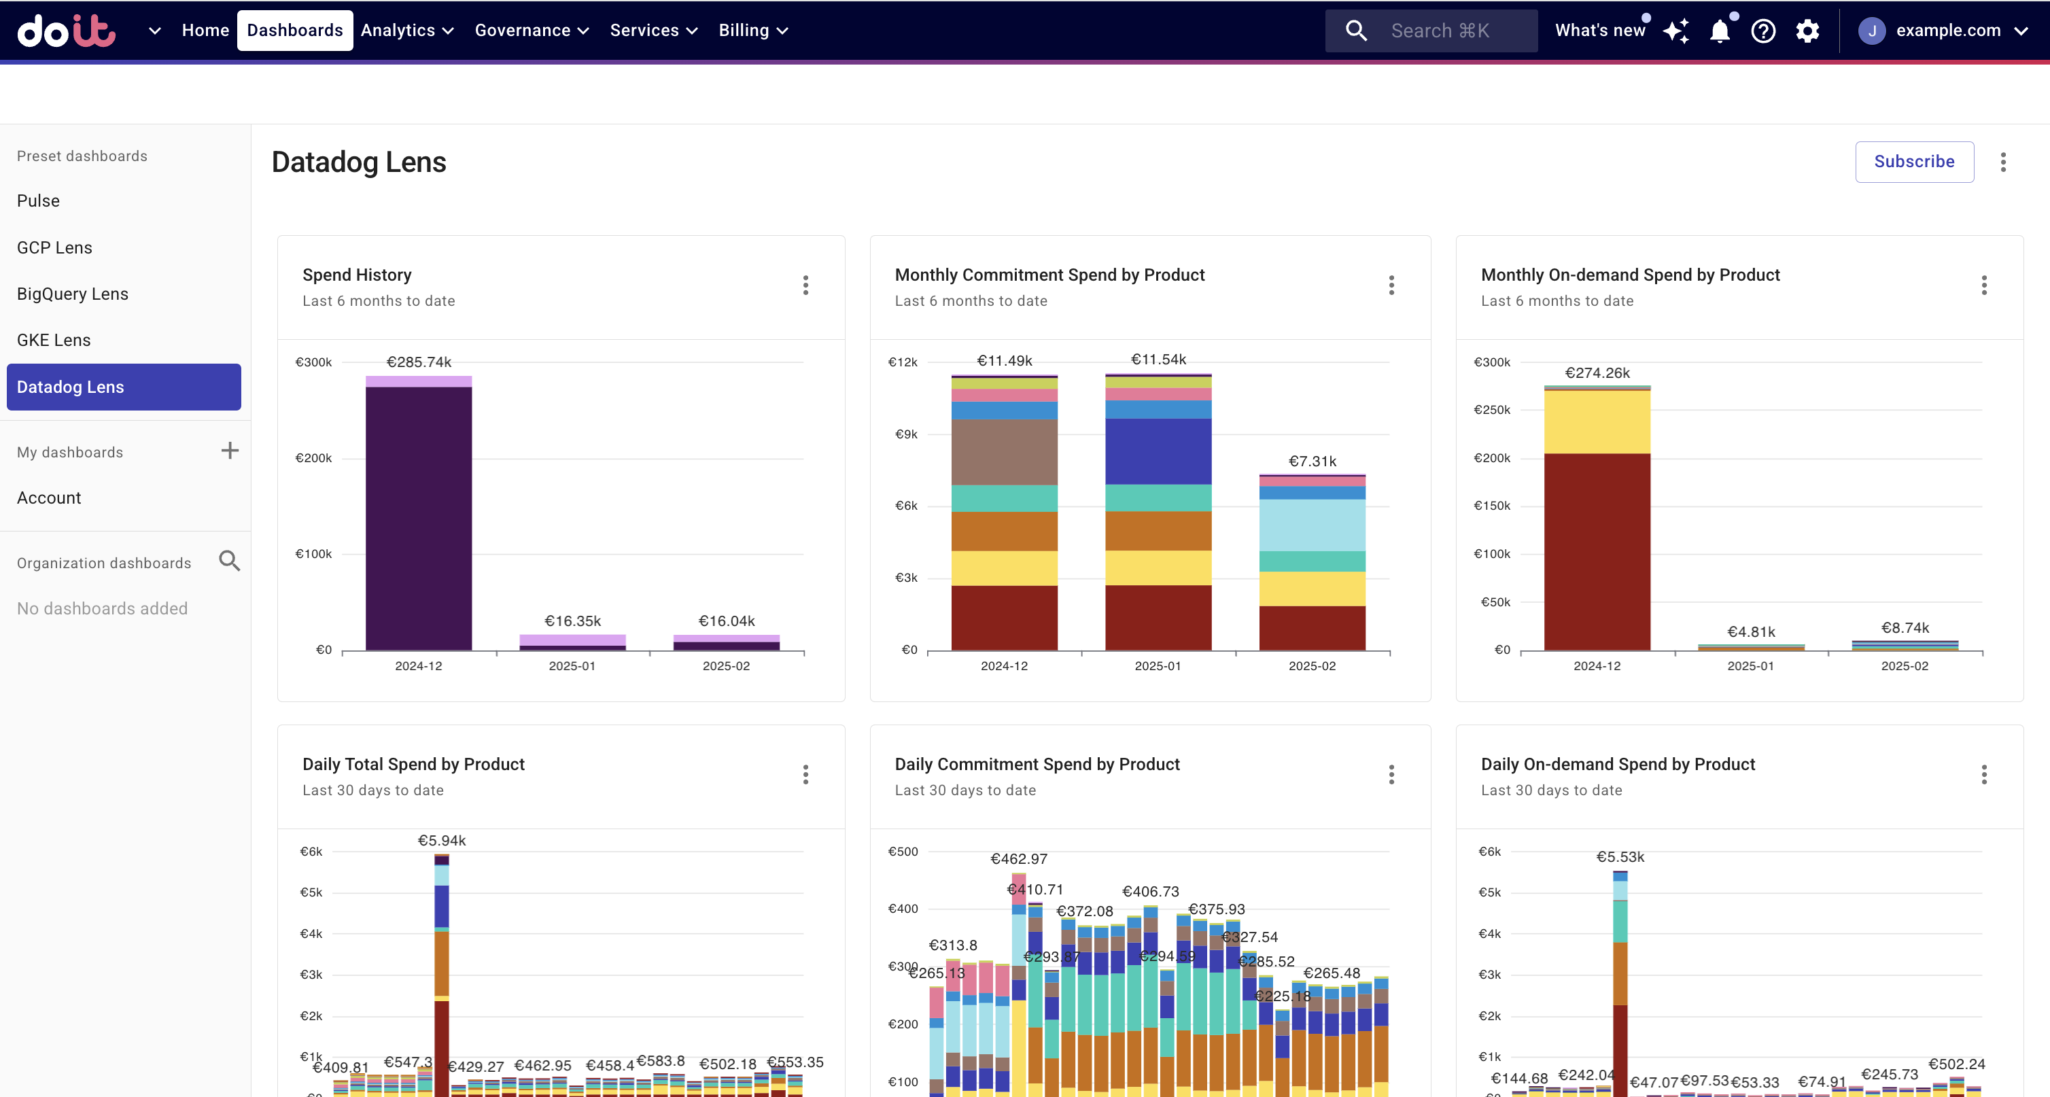Expand the Analytics menu
This screenshot has width=2050, height=1097.
(406, 30)
